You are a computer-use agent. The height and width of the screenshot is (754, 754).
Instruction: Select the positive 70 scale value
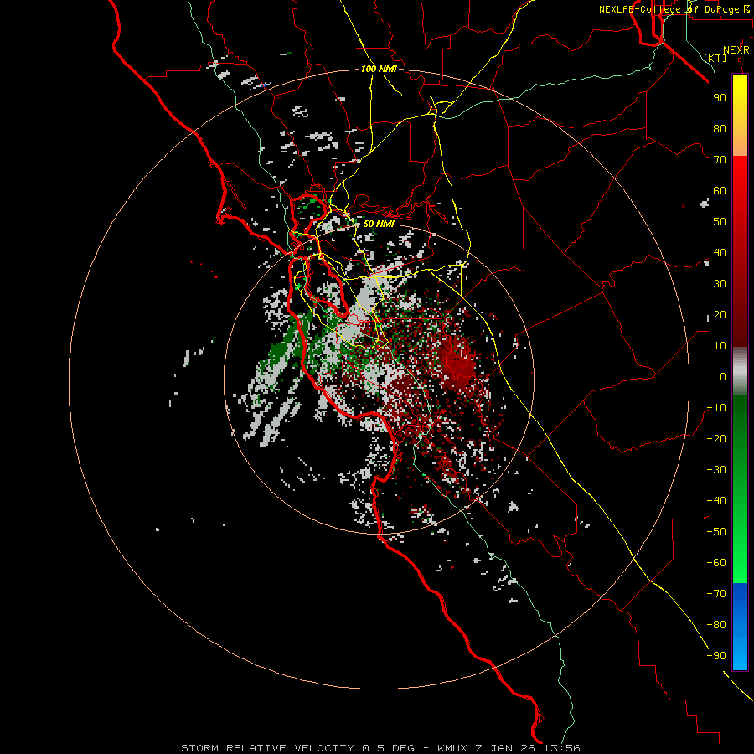coord(720,160)
